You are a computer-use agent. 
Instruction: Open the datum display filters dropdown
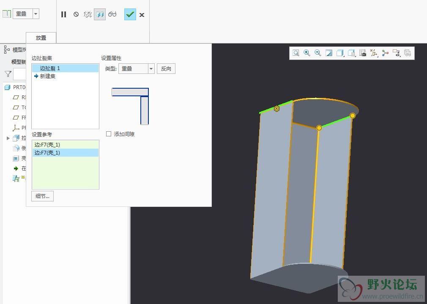(x=374, y=53)
